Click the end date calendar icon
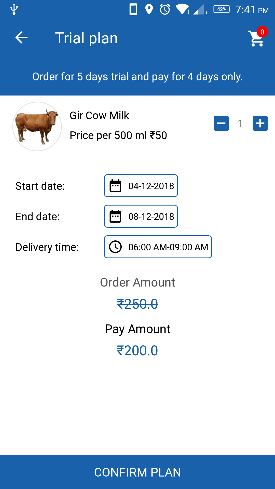This screenshot has height=489, width=275. pyautogui.click(x=115, y=216)
